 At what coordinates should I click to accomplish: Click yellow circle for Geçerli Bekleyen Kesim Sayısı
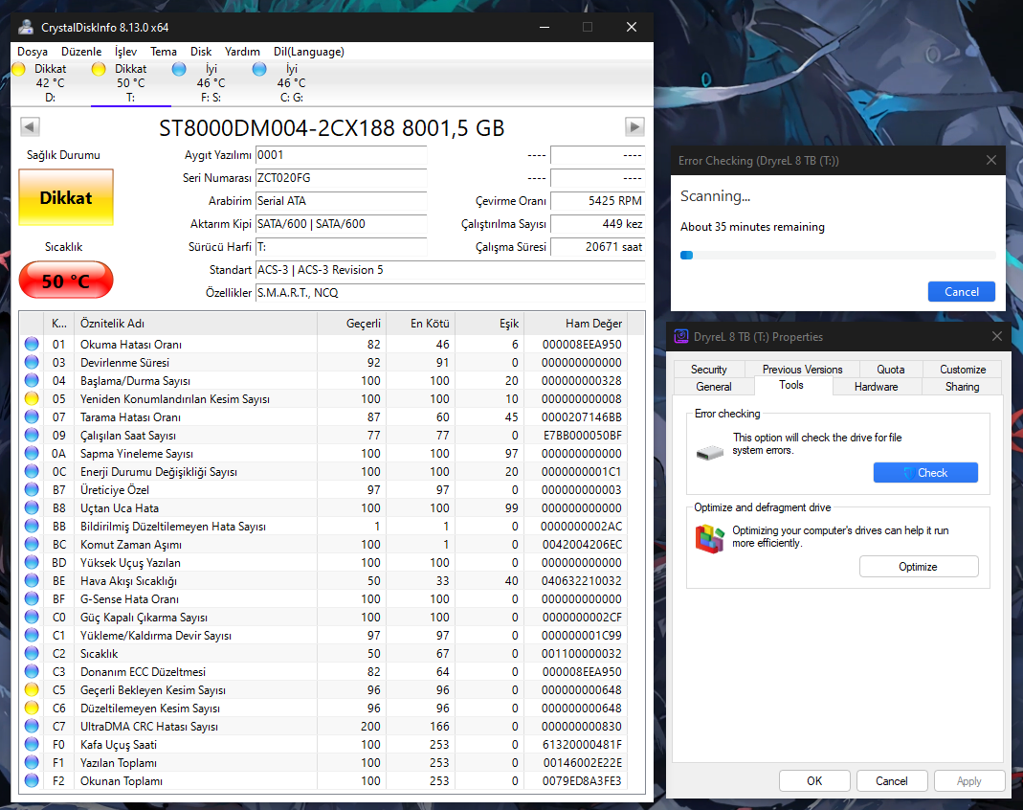(x=32, y=690)
